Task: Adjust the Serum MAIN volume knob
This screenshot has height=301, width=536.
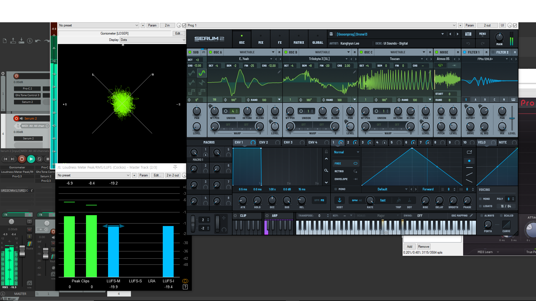Action: 499,37
